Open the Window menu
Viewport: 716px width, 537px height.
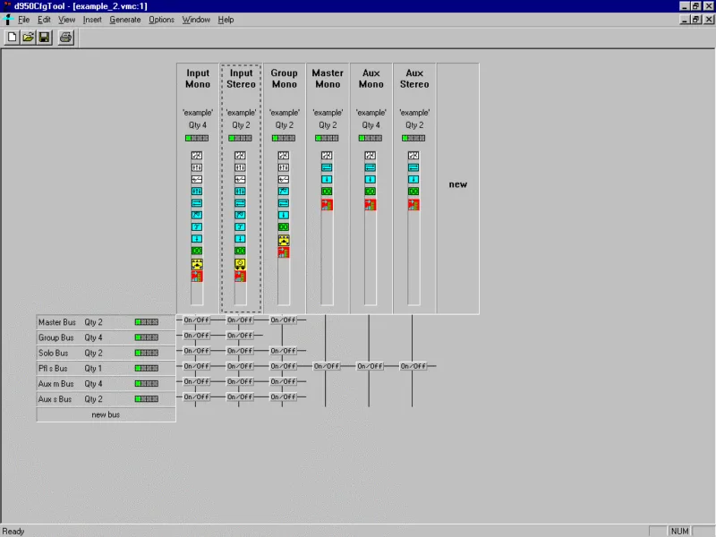click(196, 20)
